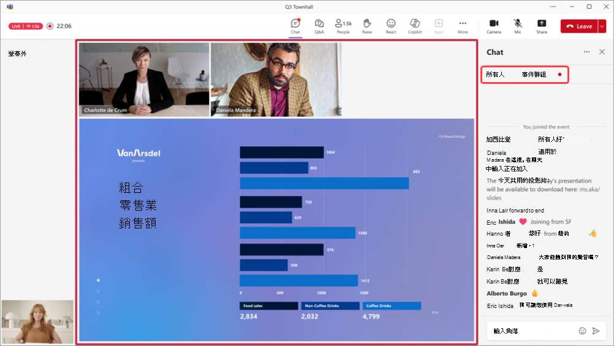Viewport: 614px width, 346px height.
Task: Switch to the 所有人 chat tab
Action: (x=495, y=74)
